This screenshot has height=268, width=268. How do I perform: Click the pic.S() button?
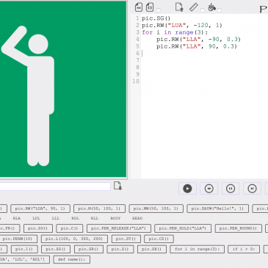click(120, 249)
